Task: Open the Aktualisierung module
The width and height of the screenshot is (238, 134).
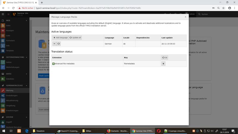Action: [x=15, y=100]
